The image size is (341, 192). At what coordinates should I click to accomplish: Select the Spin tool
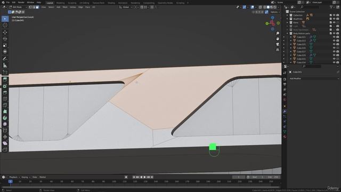[5, 118]
